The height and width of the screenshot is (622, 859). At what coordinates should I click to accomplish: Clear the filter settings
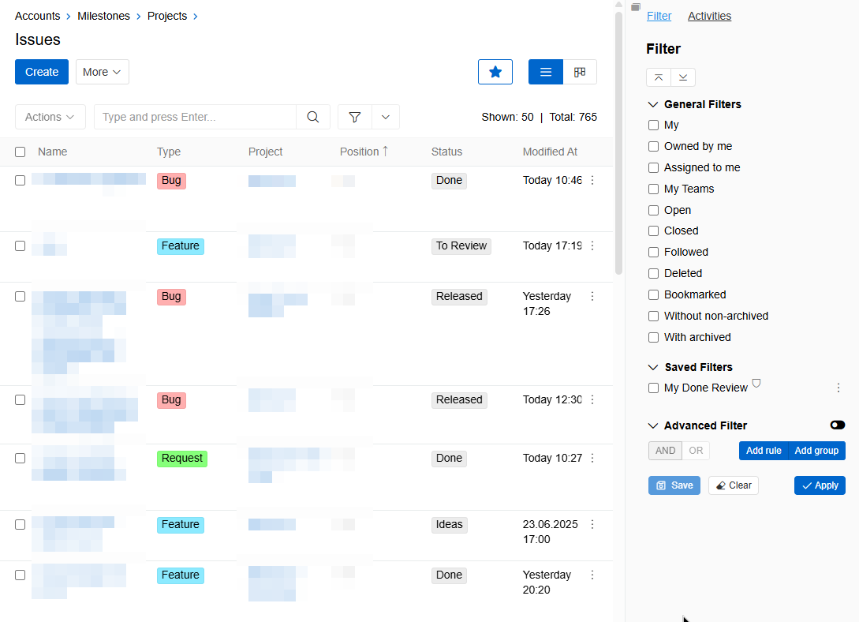734,485
